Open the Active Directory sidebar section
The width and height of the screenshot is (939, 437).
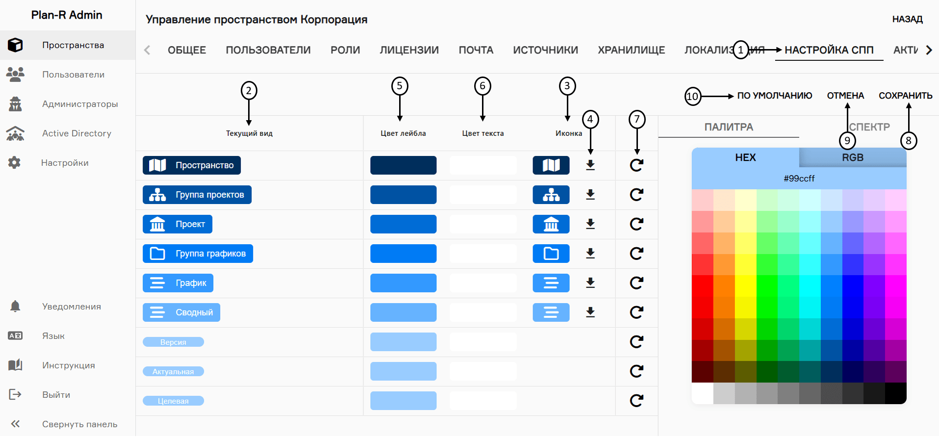pyautogui.click(x=76, y=133)
